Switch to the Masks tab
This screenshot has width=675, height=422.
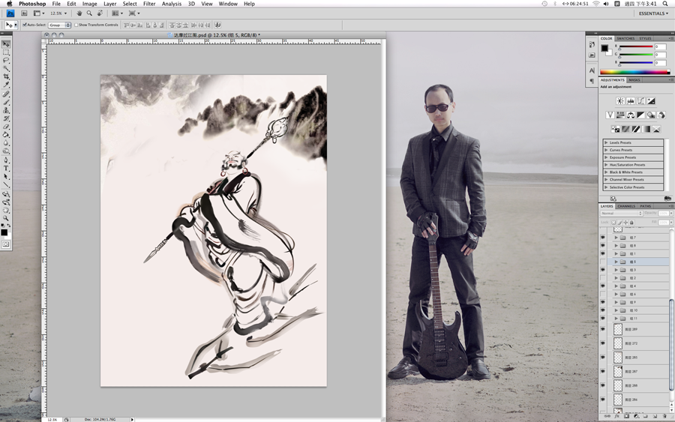634,80
